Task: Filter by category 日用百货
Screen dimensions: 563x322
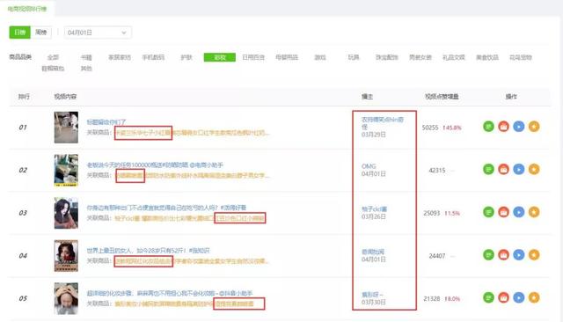Action: 253,57
